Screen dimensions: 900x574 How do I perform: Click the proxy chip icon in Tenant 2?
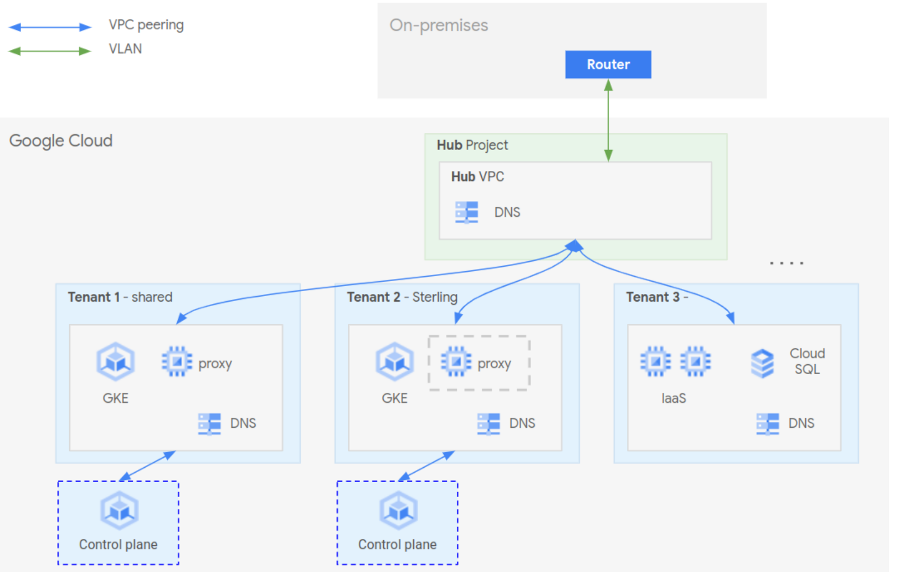click(x=456, y=361)
